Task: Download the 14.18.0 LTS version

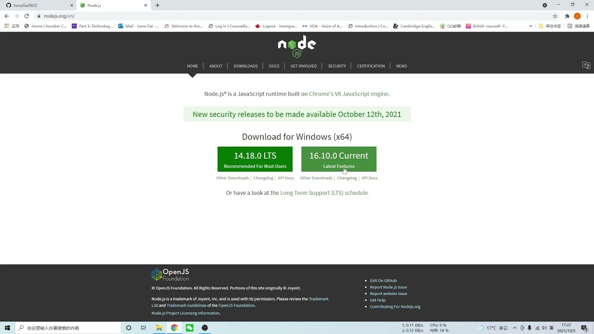Action: (x=255, y=159)
